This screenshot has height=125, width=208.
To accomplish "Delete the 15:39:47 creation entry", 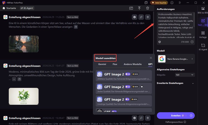I will [148, 118].
